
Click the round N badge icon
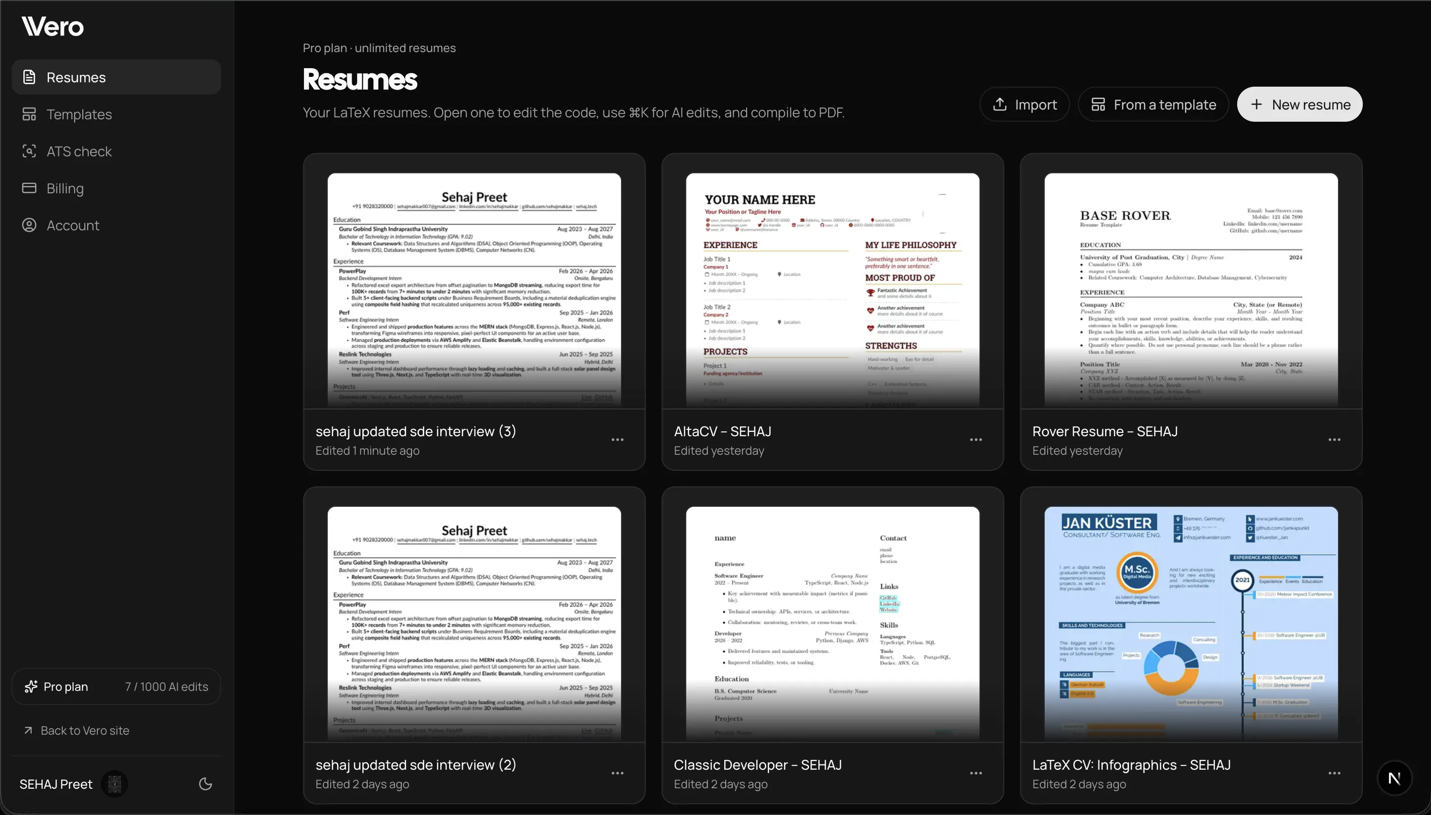coord(1394,778)
